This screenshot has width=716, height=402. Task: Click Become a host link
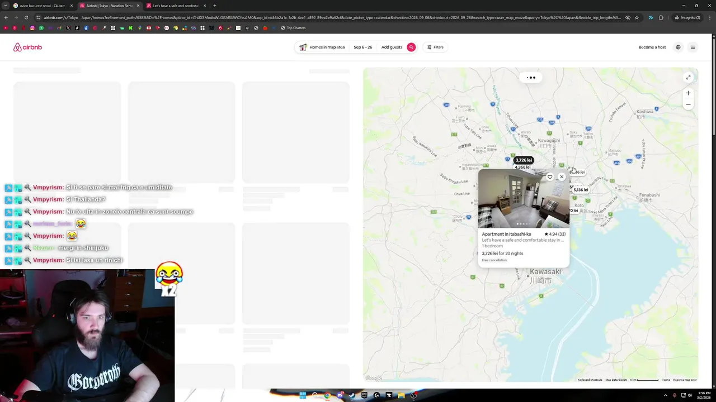(x=652, y=47)
